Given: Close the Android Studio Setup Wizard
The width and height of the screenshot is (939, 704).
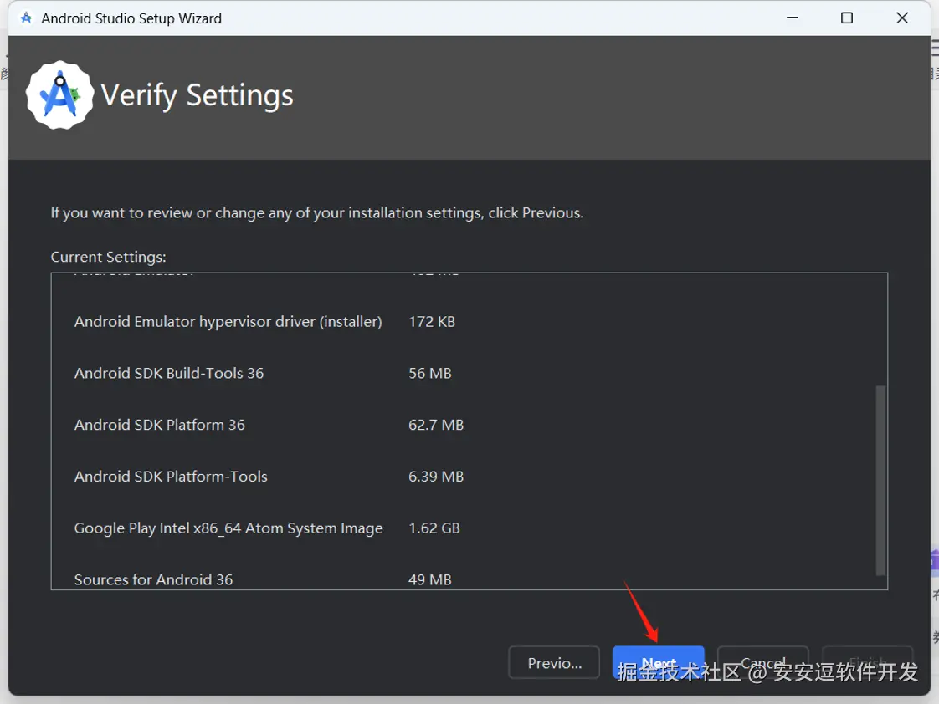Looking at the screenshot, I should click(902, 18).
